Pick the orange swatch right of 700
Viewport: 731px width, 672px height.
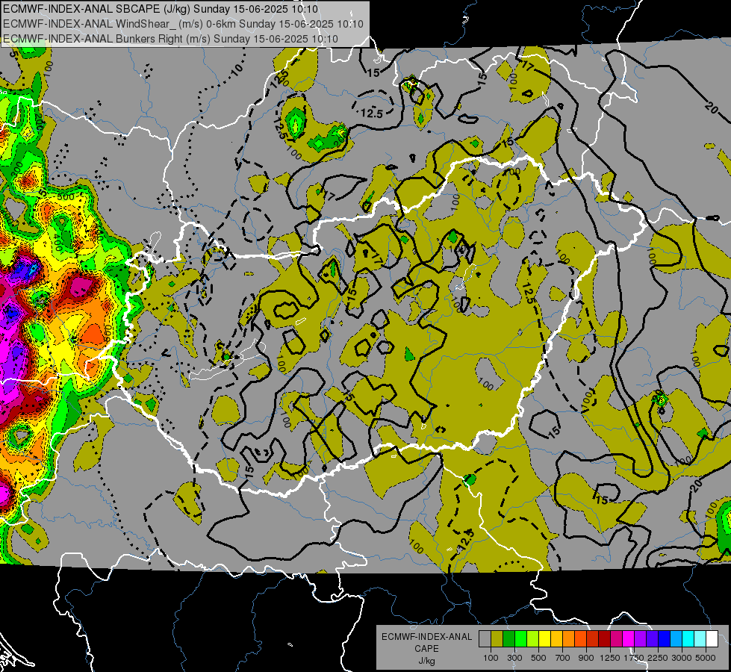pos(568,639)
